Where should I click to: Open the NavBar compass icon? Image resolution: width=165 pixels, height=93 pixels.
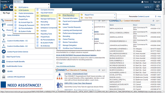(x=158, y=6)
